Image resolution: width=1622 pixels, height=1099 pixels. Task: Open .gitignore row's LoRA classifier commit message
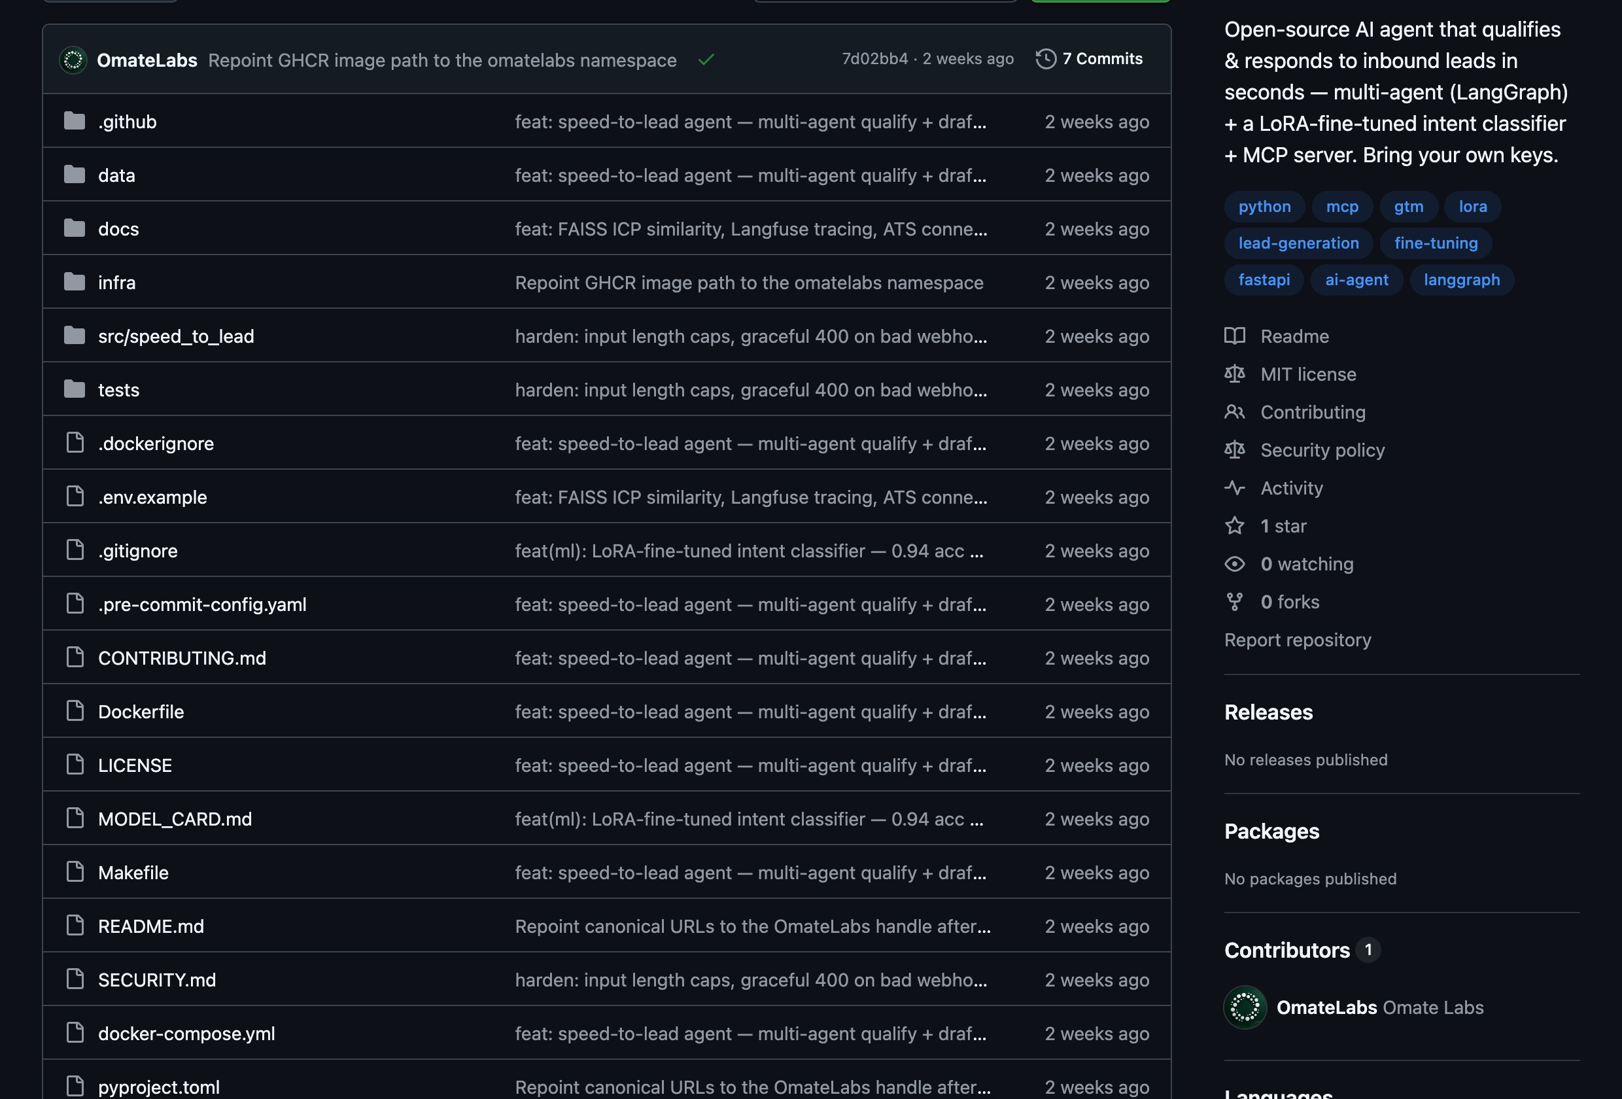[749, 551]
